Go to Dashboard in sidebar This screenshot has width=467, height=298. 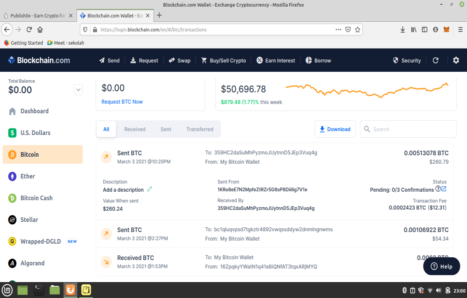coord(43,111)
